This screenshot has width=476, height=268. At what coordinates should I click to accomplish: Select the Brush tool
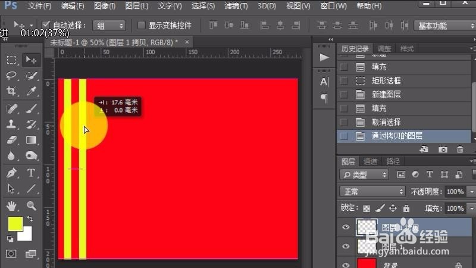tap(31, 109)
